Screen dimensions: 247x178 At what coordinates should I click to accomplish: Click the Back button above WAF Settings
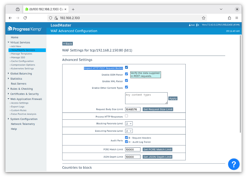click(x=67, y=44)
